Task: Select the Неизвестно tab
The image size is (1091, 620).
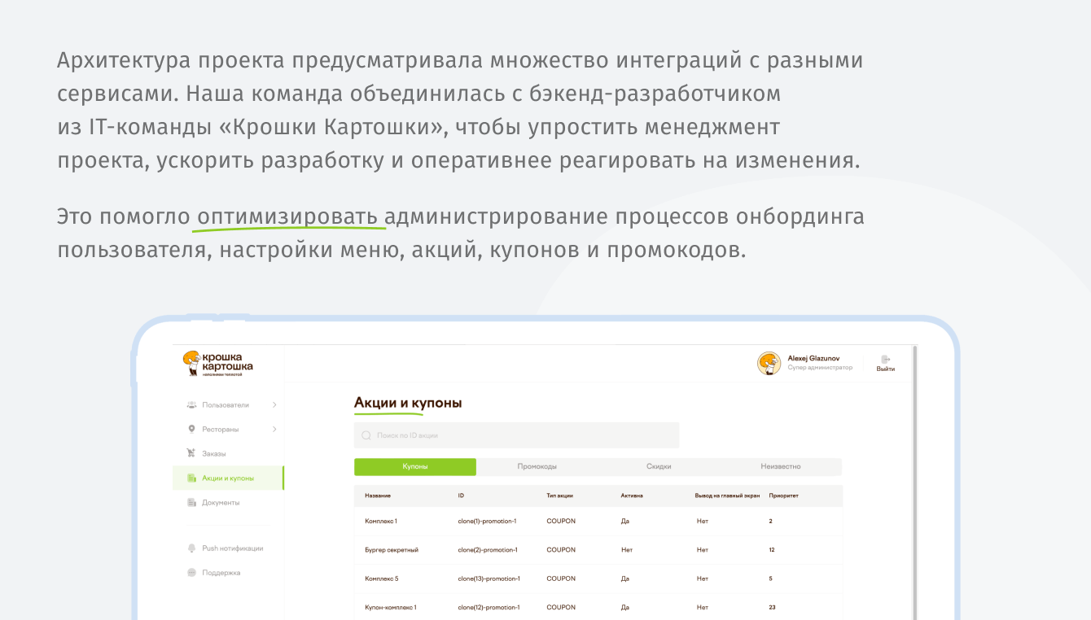Action: [781, 467]
